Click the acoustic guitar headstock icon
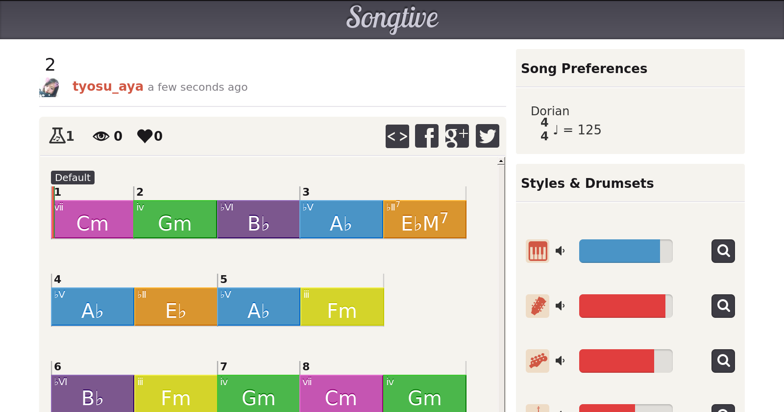Screen dimensions: 784x412 538,306
